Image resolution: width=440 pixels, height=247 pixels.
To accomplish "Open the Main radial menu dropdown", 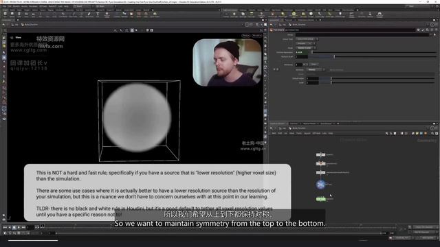I will click(x=105, y=6).
